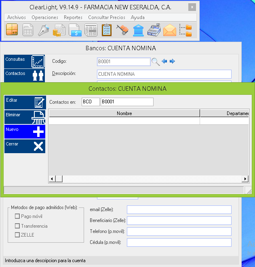The height and width of the screenshot is (267, 255).
Task: Open the Ayuda menu
Action: click(138, 17)
